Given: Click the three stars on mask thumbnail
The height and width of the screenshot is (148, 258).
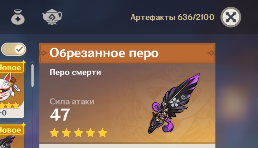Looking at the screenshot, I should [x=10, y=106].
